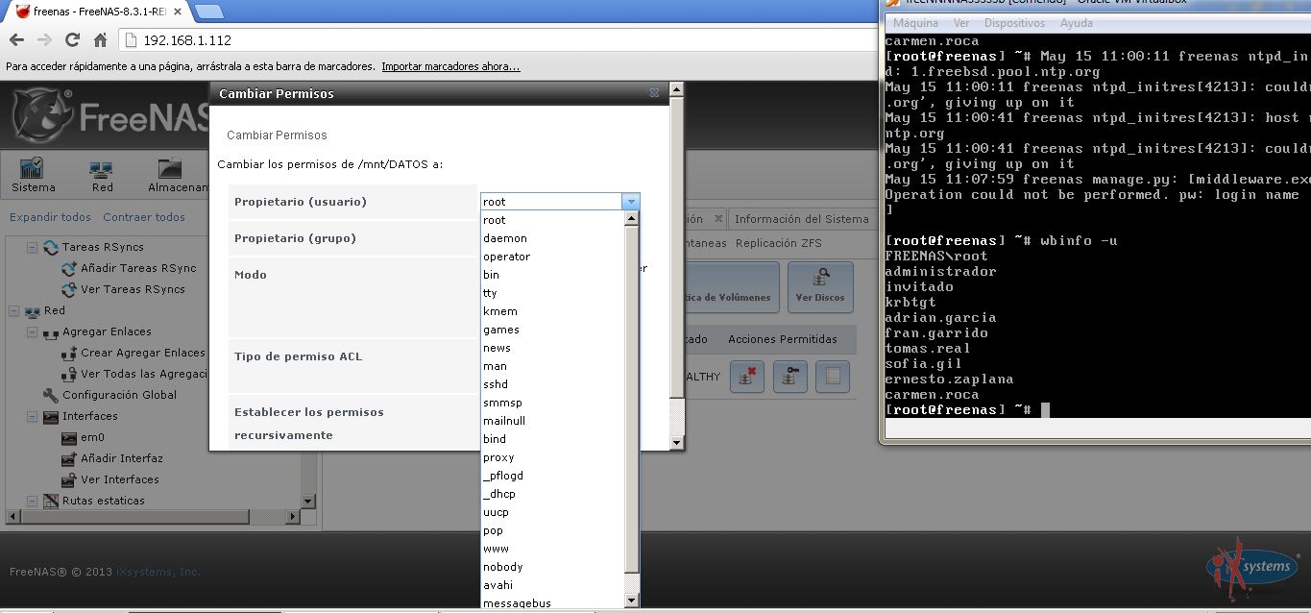
Task: Click Expandir todos link
Action: pos(50,217)
